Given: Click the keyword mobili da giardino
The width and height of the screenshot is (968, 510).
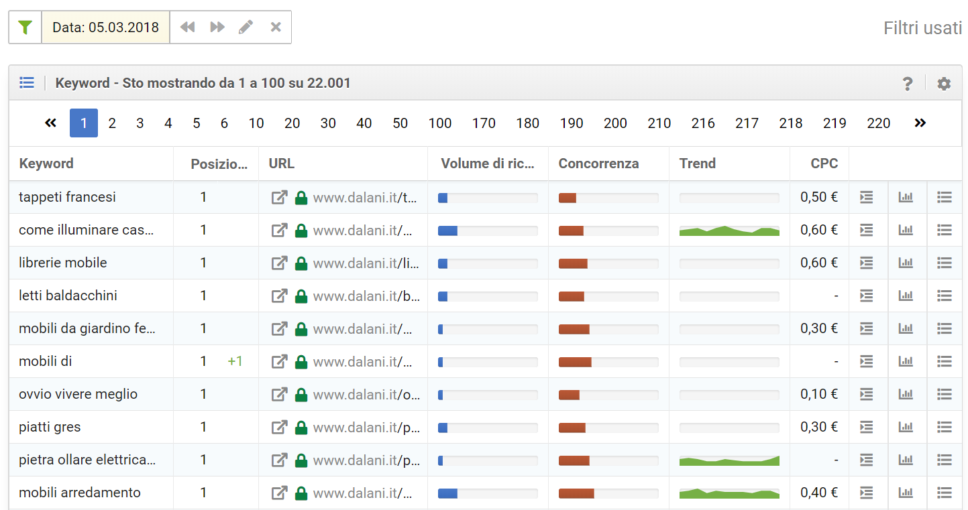Looking at the screenshot, I should tap(87, 328).
